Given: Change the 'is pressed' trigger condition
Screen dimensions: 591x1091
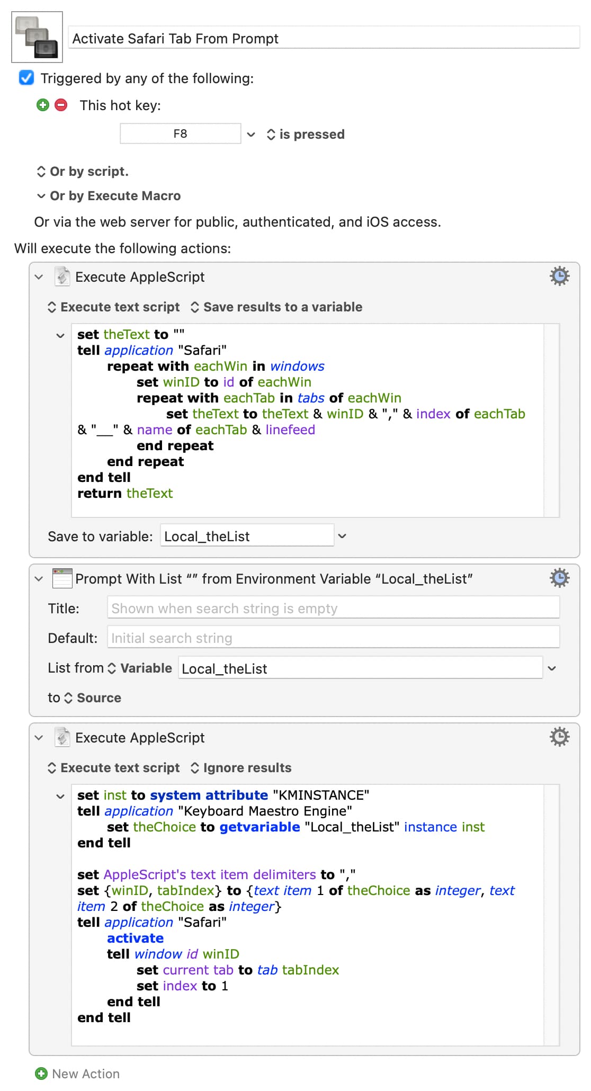Looking at the screenshot, I should (x=306, y=135).
